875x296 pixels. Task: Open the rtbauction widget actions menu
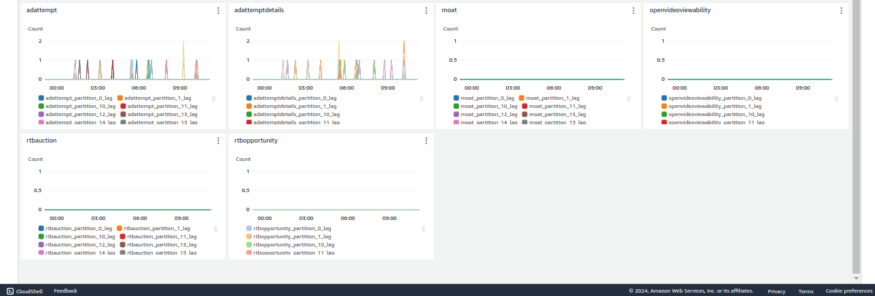pos(218,141)
